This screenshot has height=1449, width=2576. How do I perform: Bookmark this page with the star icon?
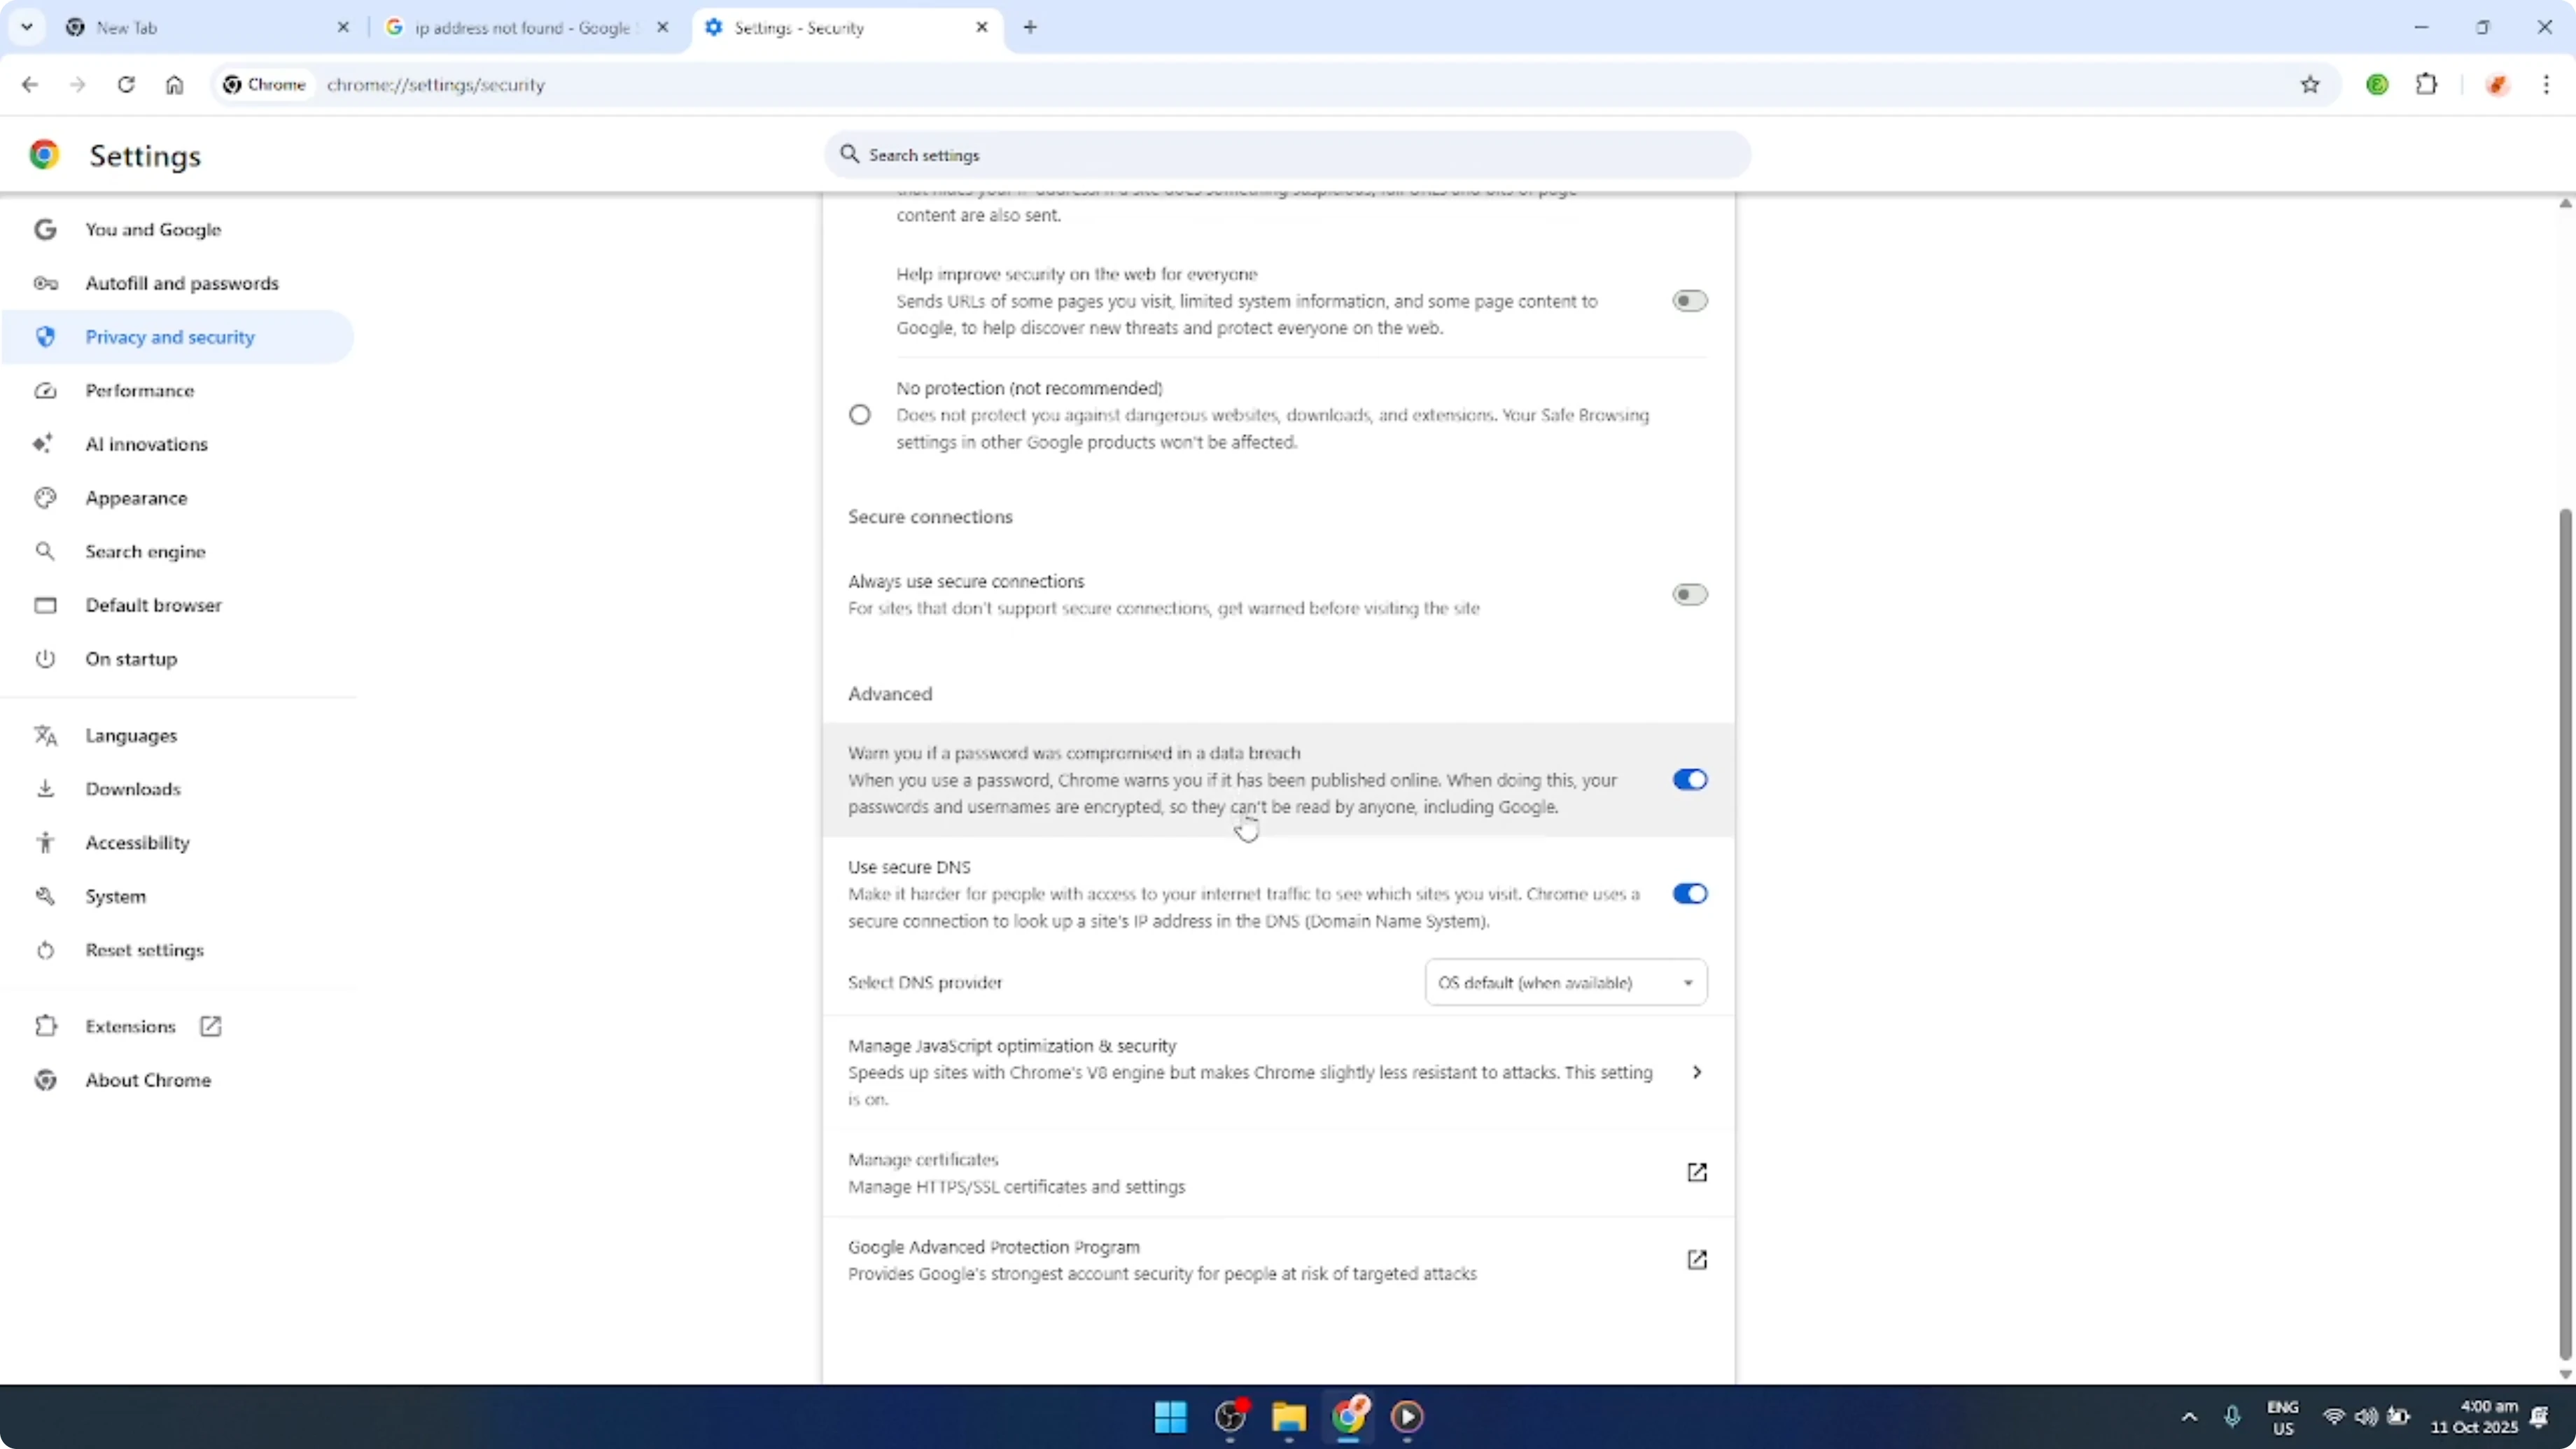(x=2311, y=85)
